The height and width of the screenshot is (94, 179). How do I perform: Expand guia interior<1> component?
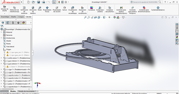[x=1, y=61]
